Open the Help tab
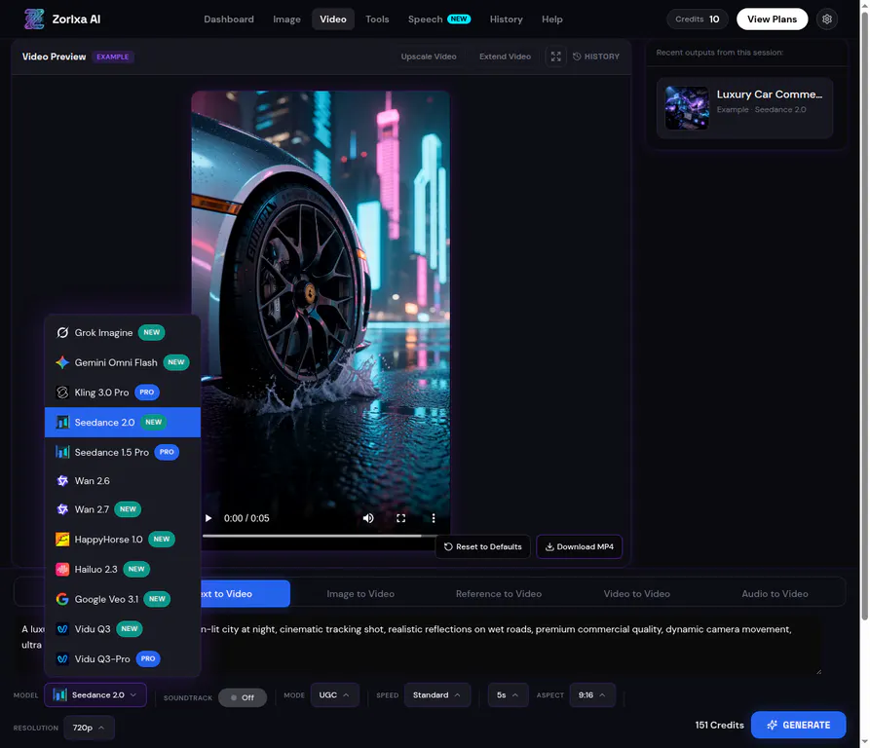The image size is (870, 748). (x=552, y=19)
